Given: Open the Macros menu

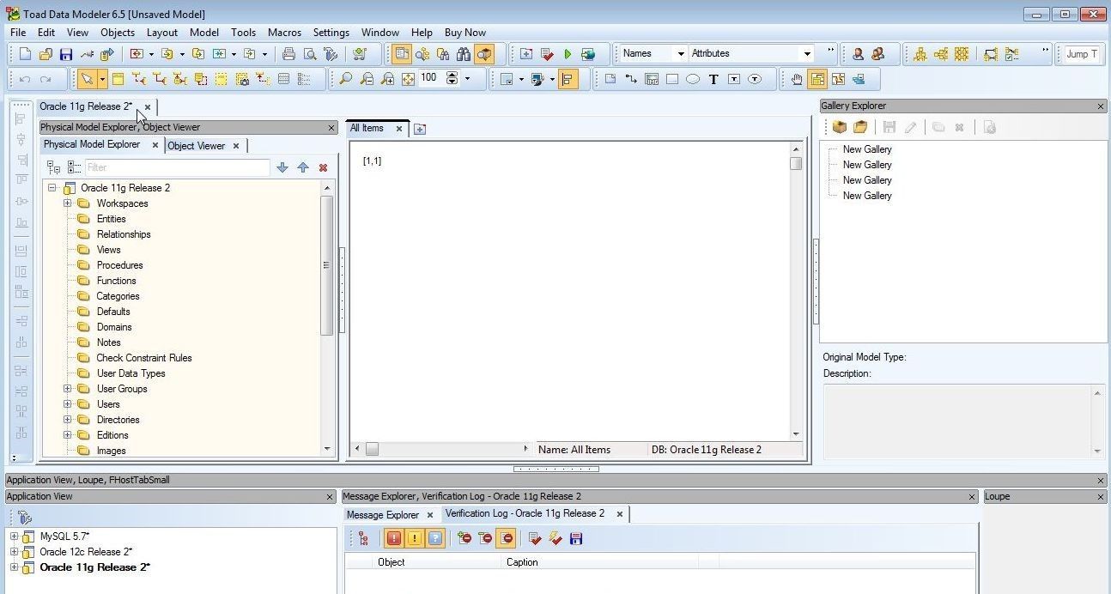Looking at the screenshot, I should [x=284, y=33].
